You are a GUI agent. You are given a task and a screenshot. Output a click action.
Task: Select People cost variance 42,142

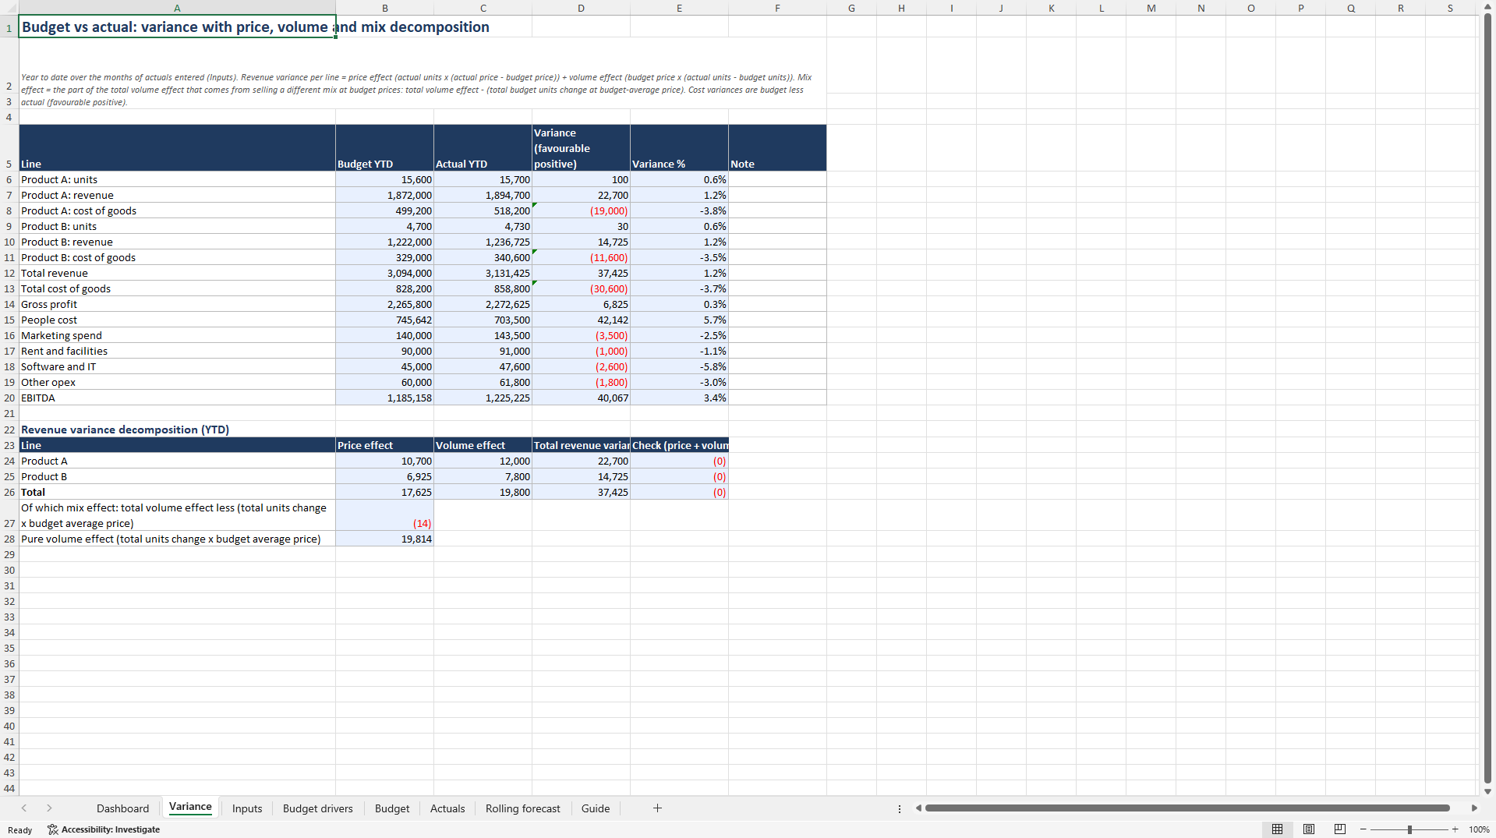point(581,320)
